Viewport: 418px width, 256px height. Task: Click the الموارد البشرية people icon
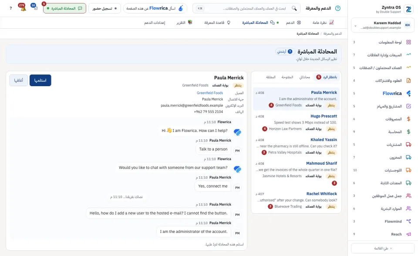pyautogui.click(x=408, y=209)
